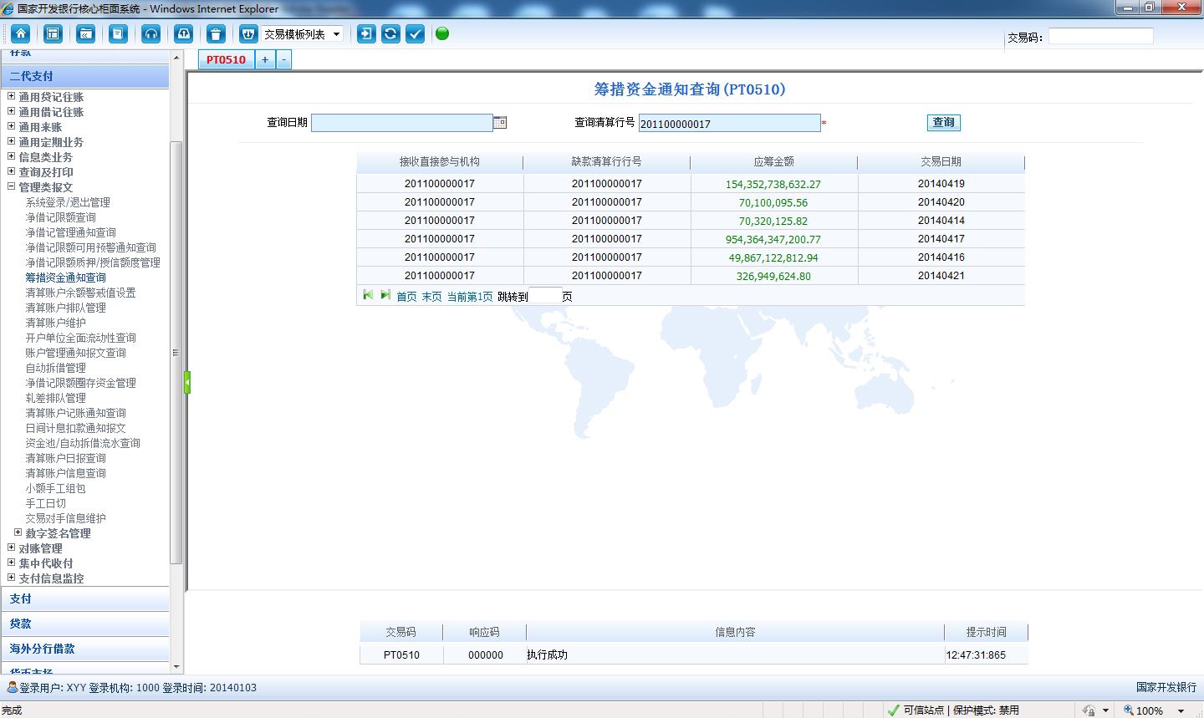Expand the 通用贷记往账 tree node
The image size is (1204, 718).
(x=12, y=96)
